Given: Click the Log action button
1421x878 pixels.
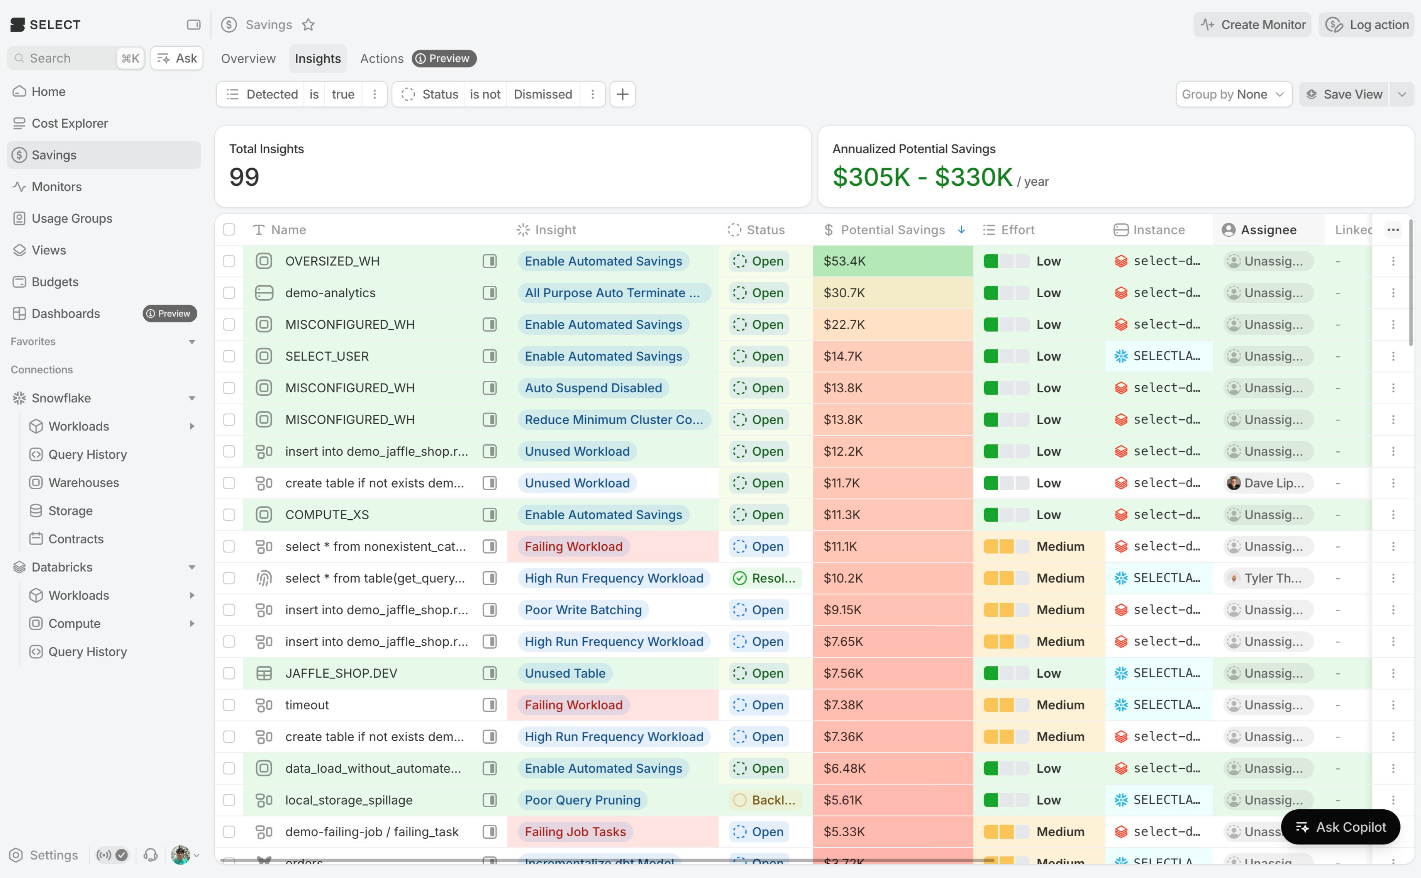Looking at the screenshot, I should pos(1367,24).
